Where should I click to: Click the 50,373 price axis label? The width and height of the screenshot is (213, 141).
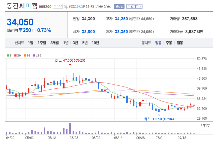pos(202,59)
